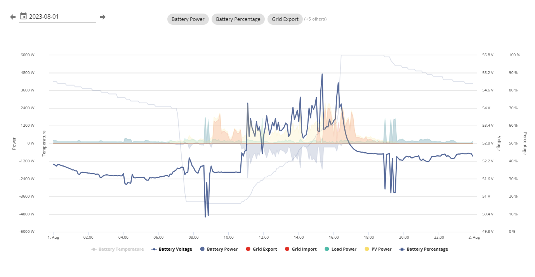
Task: Click the 'Voltage' axis title
Action: coord(499,143)
